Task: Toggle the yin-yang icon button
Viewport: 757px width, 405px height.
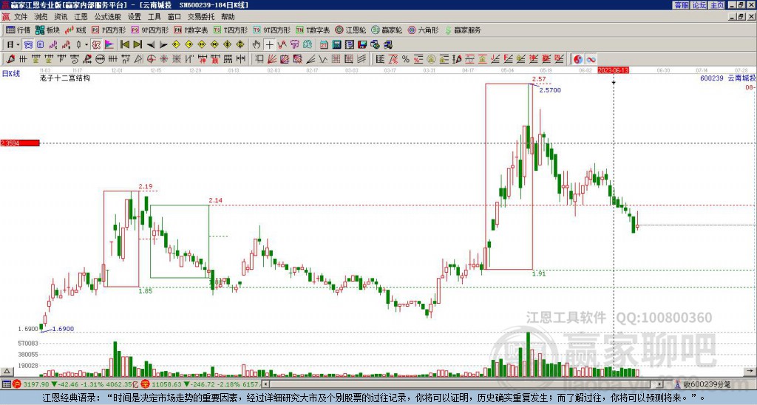Action: tap(578, 59)
